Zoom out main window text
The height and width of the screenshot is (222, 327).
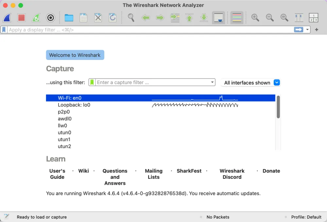pos(270,18)
